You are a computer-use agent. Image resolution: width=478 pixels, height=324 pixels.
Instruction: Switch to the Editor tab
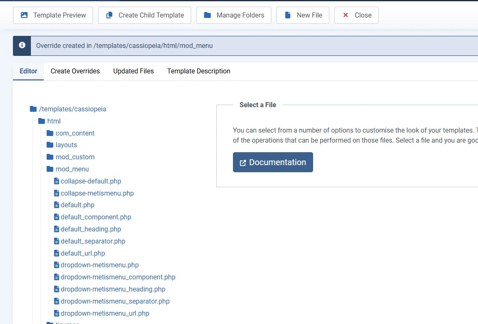[28, 71]
